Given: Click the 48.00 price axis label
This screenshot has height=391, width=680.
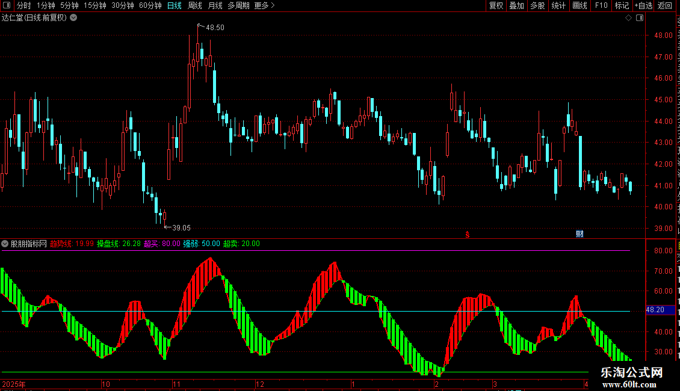Looking at the screenshot, I should pyautogui.click(x=664, y=35).
